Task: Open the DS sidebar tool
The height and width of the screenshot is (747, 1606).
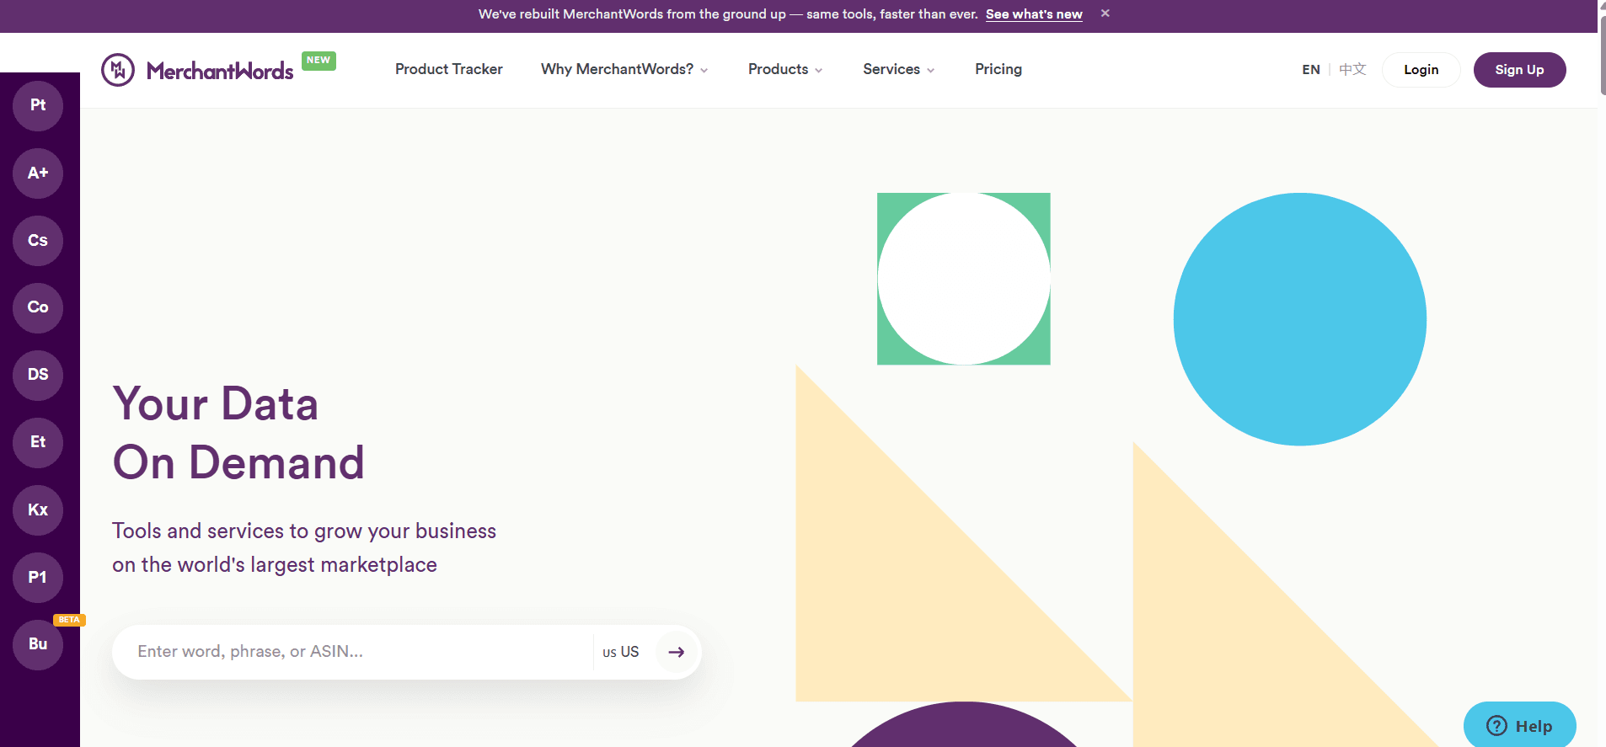Action: (x=38, y=375)
